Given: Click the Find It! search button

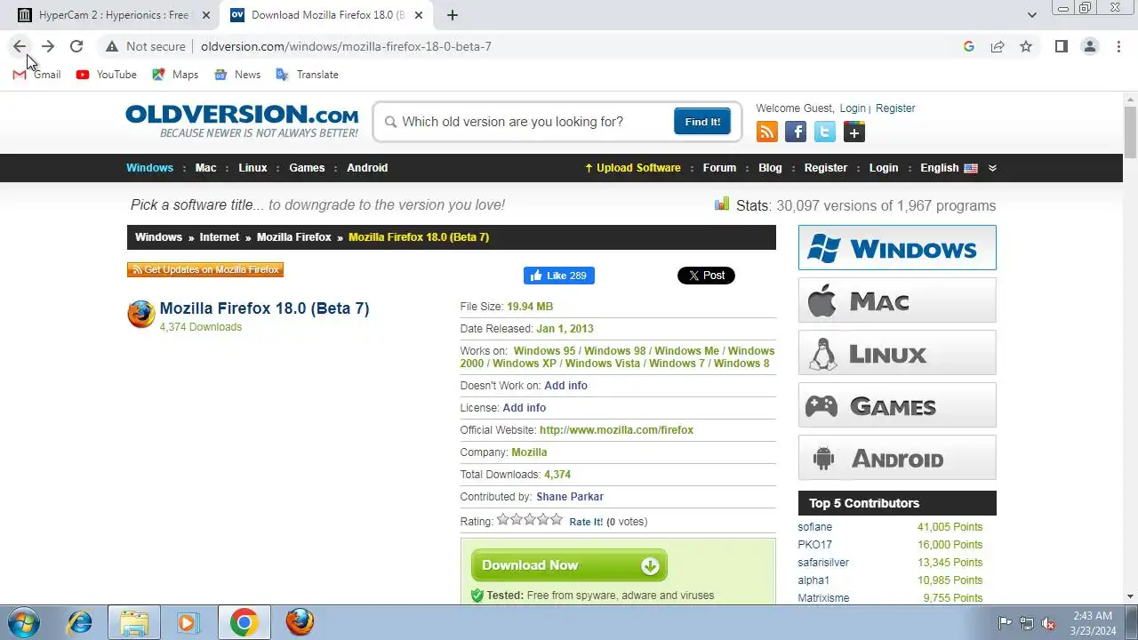Looking at the screenshot, I should point(702,122).
